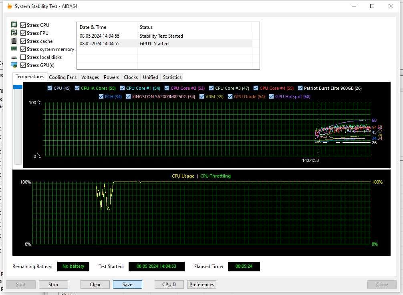Click the CPU chip icon beside Stress CPU
The width and height of the screenshot is (403, 295).
click(14, 24)
